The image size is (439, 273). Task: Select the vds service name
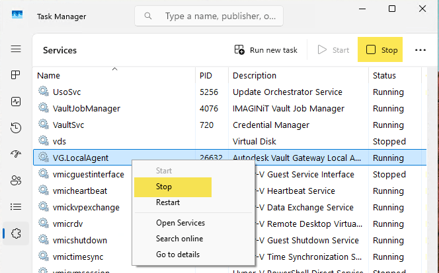(60, 142)
